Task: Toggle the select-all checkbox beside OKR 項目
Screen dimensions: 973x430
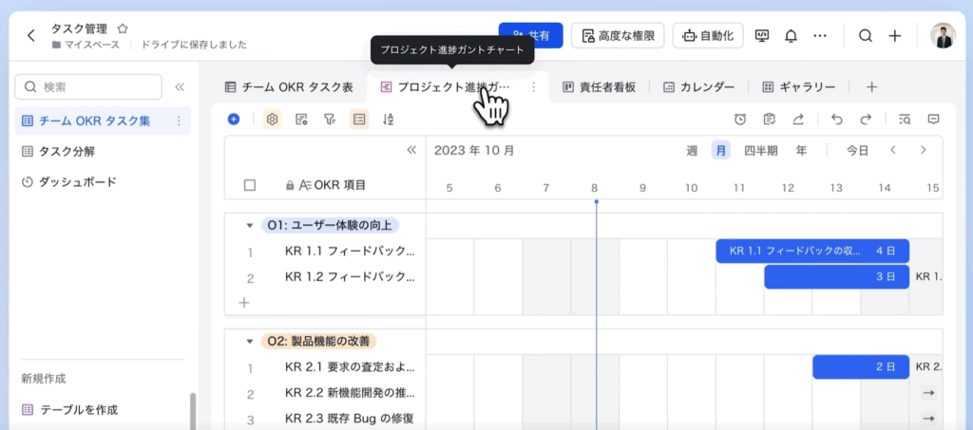Action: click(250, 185)
